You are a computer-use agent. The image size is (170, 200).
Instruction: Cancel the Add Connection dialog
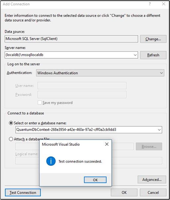pyautogui.click(x=153, y=192)
